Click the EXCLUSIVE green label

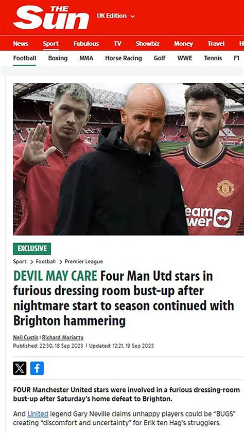pyautogui.click(x=32, y=248)
